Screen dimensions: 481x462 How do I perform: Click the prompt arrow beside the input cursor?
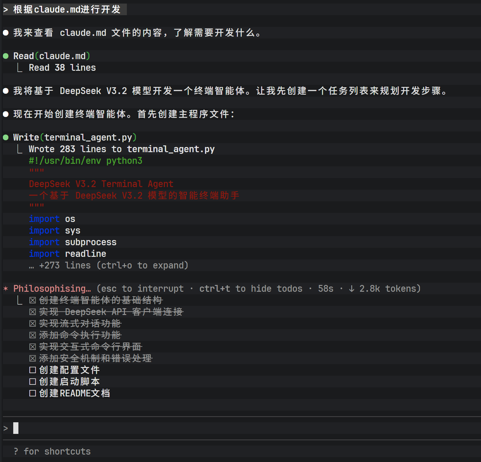click(x=5, y=428)
